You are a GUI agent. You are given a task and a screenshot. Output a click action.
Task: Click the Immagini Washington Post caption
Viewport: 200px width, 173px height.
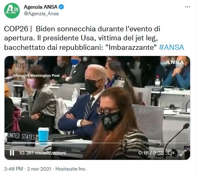[37, 75]
